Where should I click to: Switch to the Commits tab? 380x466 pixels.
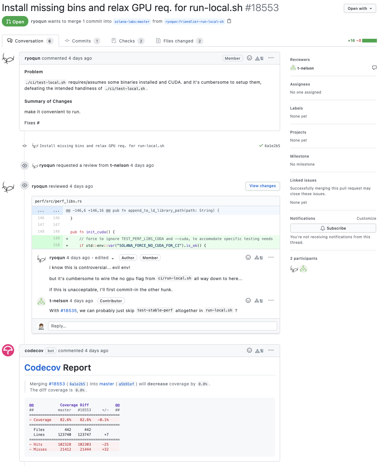[x=82, y=41]
